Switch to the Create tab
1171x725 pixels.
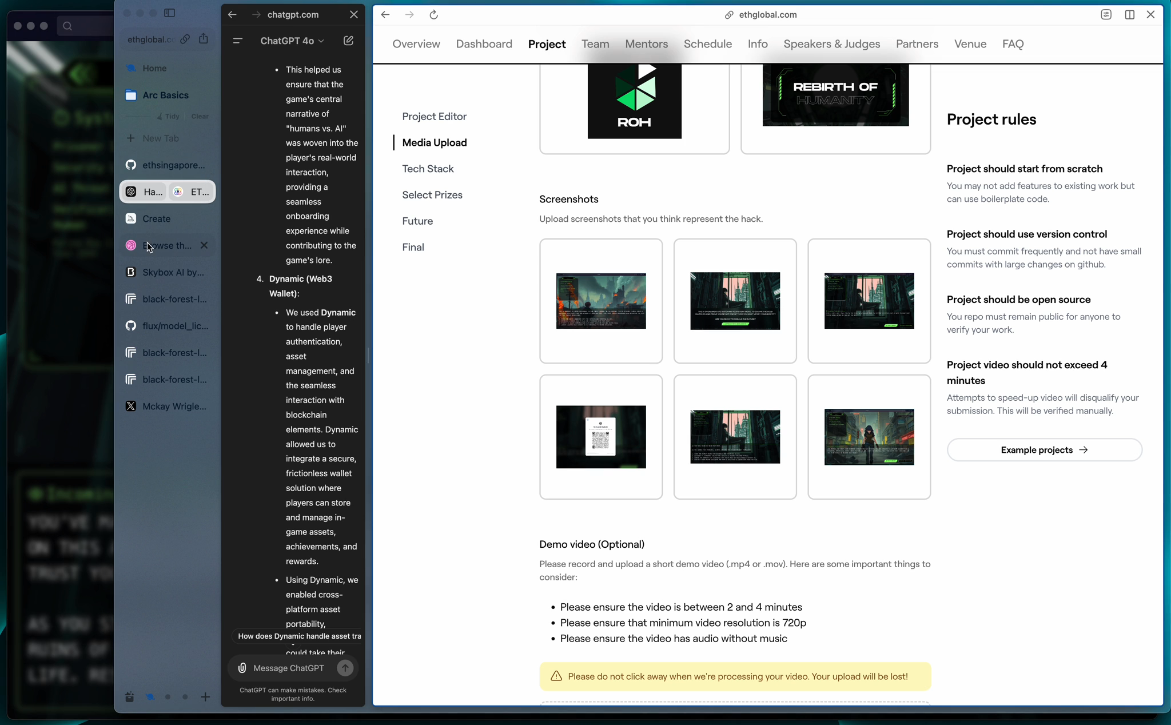167,219
